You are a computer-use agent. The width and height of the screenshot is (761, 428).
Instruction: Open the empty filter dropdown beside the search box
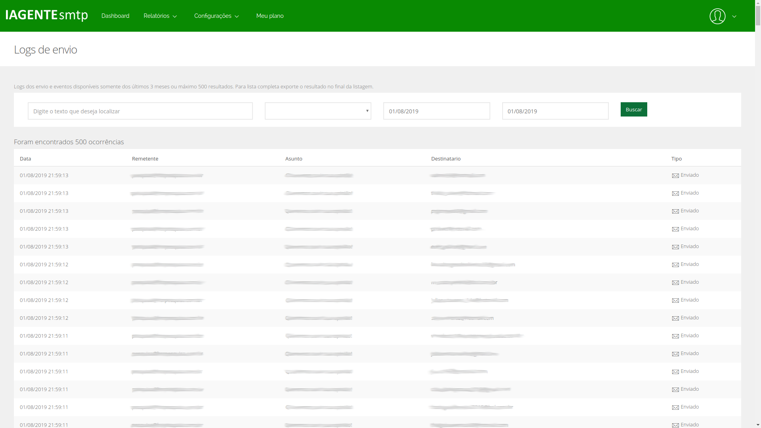point(317,111)
